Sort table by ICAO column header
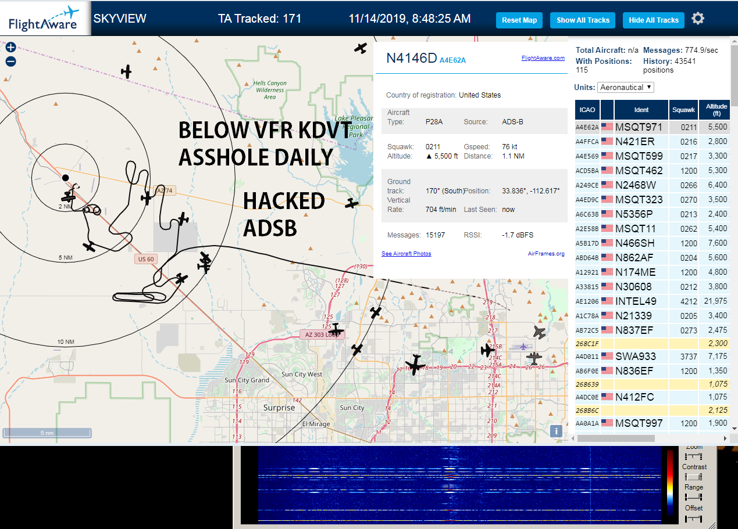 tap(587, 110)
